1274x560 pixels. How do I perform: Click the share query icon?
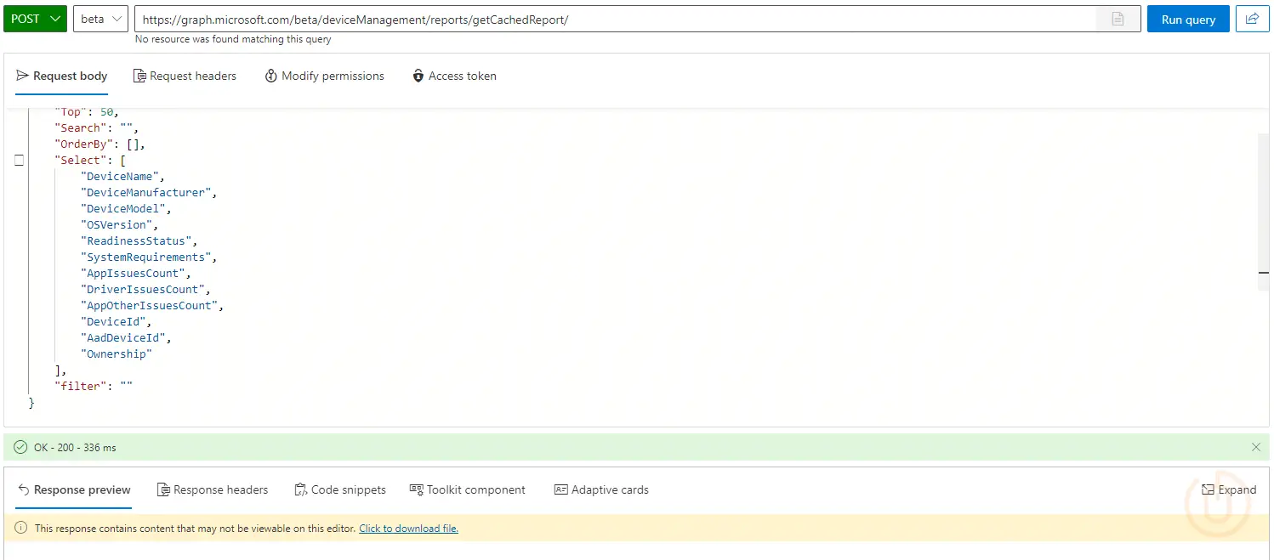pos(1252,19)
